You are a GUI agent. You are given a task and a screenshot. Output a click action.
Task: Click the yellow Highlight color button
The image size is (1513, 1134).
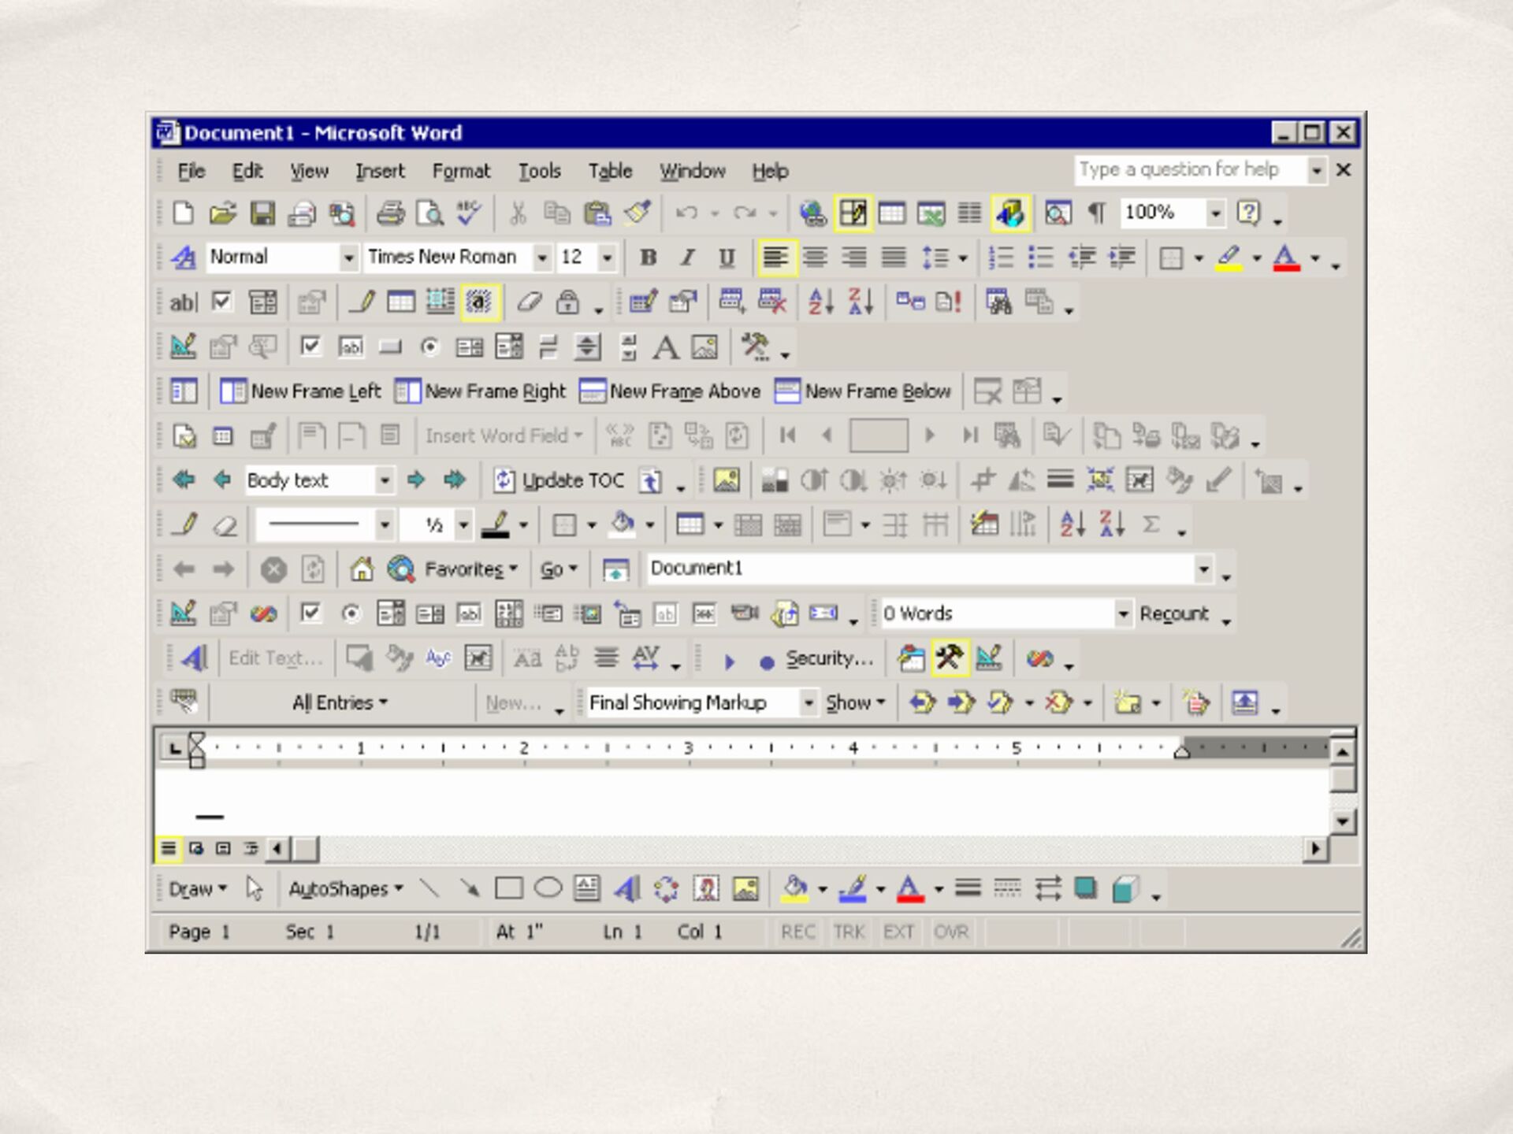point(1229,258)
